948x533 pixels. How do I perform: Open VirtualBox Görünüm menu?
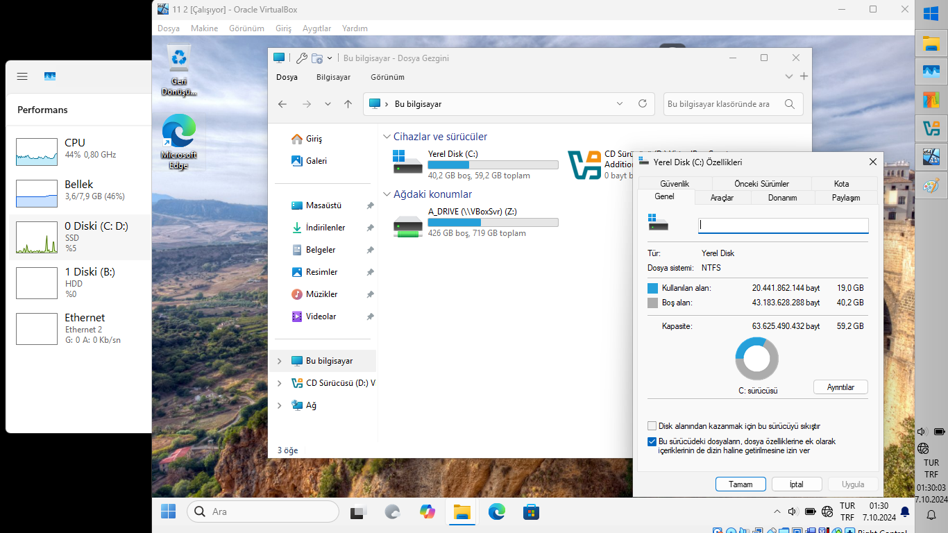247,28
